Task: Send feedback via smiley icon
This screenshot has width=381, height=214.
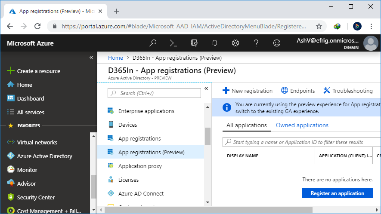Action: (x=276, y=43)
